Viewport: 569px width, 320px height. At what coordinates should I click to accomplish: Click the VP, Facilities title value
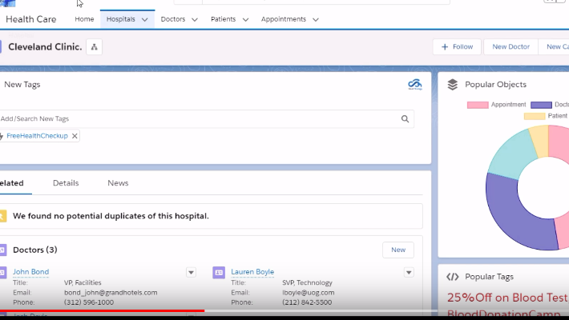click(83, 282)
